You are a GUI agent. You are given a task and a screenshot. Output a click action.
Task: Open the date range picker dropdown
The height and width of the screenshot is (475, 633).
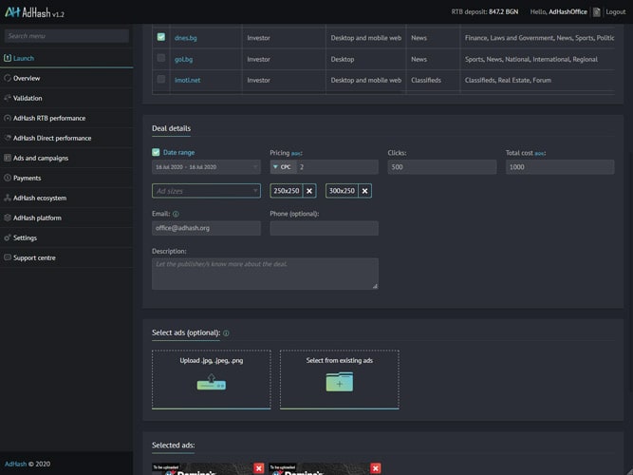(x=206, y=167)
